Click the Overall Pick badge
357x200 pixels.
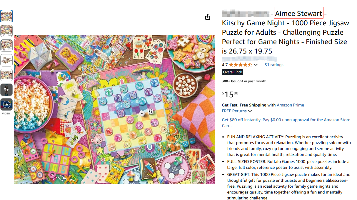click(x=233, y=72)
